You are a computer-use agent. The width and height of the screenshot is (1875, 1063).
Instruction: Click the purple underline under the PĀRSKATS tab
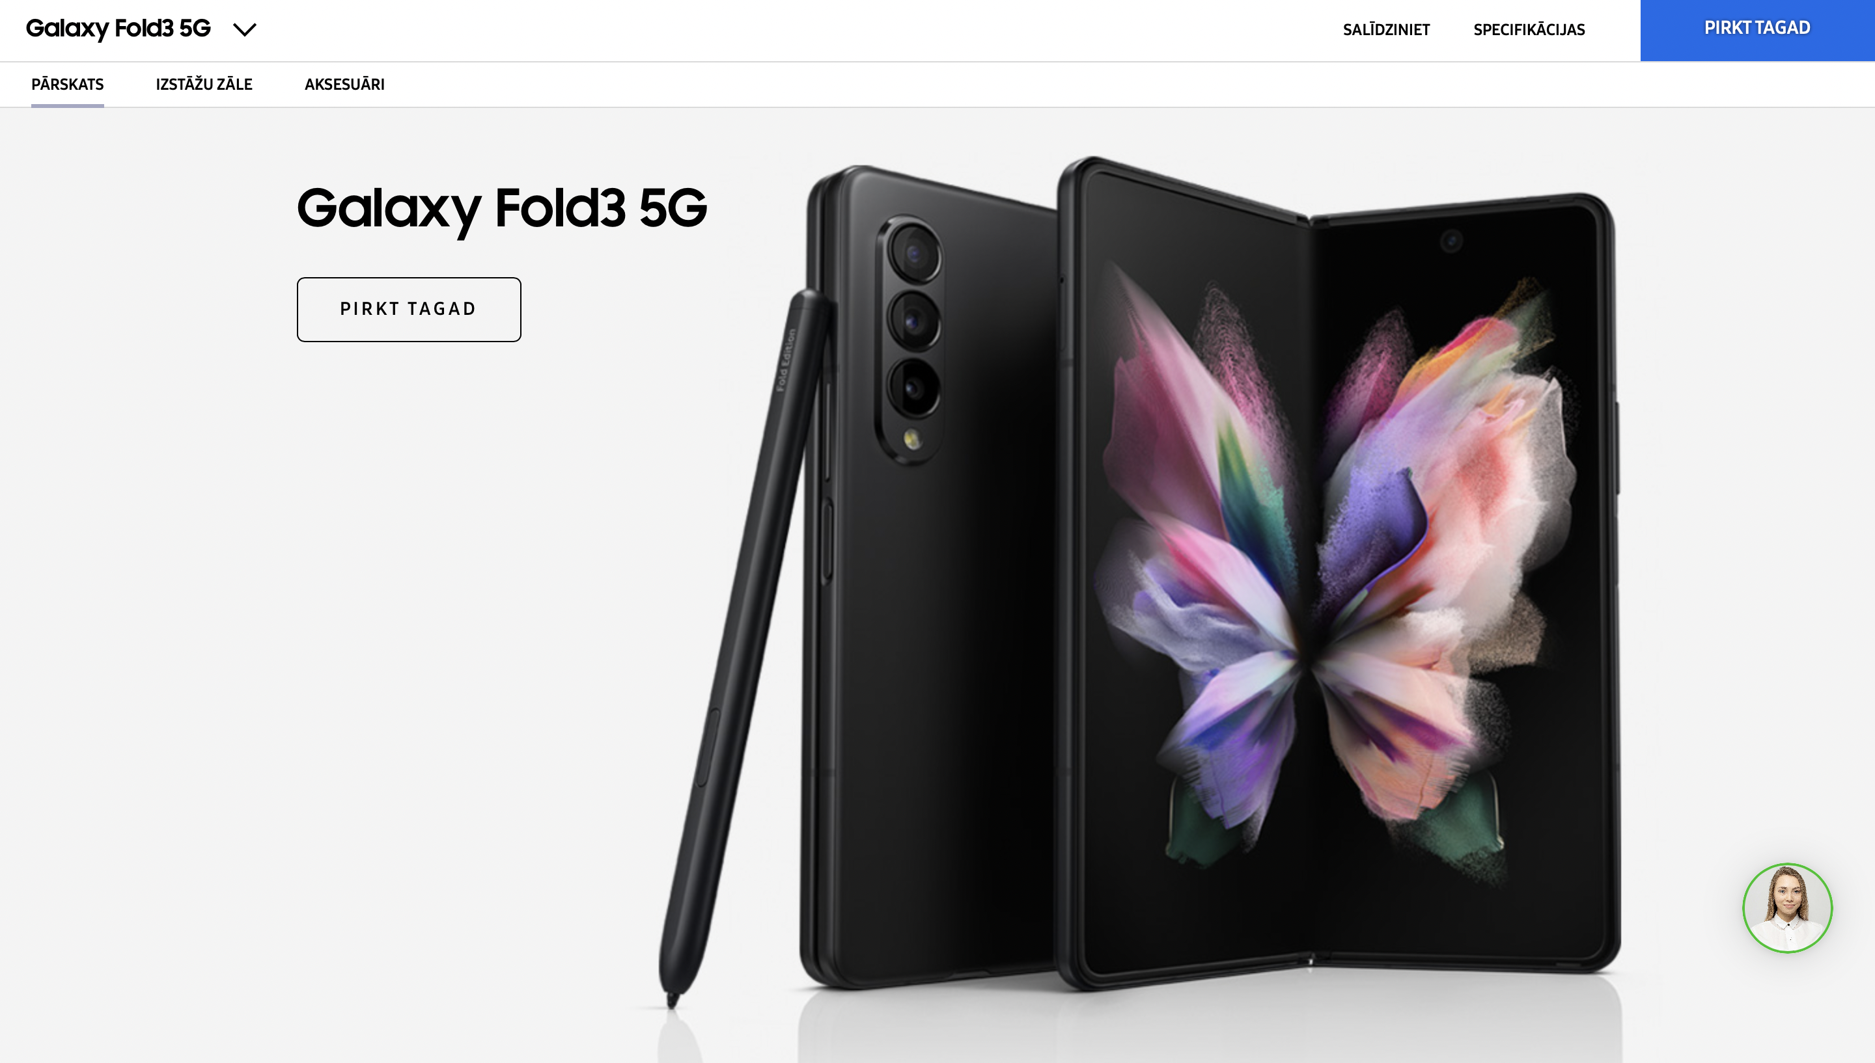point(67,106)
